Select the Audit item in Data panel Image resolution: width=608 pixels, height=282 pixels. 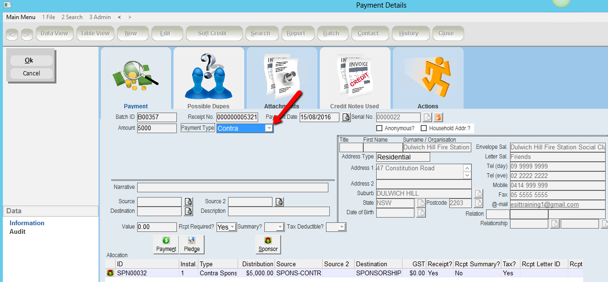click(18, 232)
